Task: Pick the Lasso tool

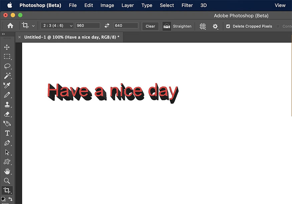Action: pos(7,66)
